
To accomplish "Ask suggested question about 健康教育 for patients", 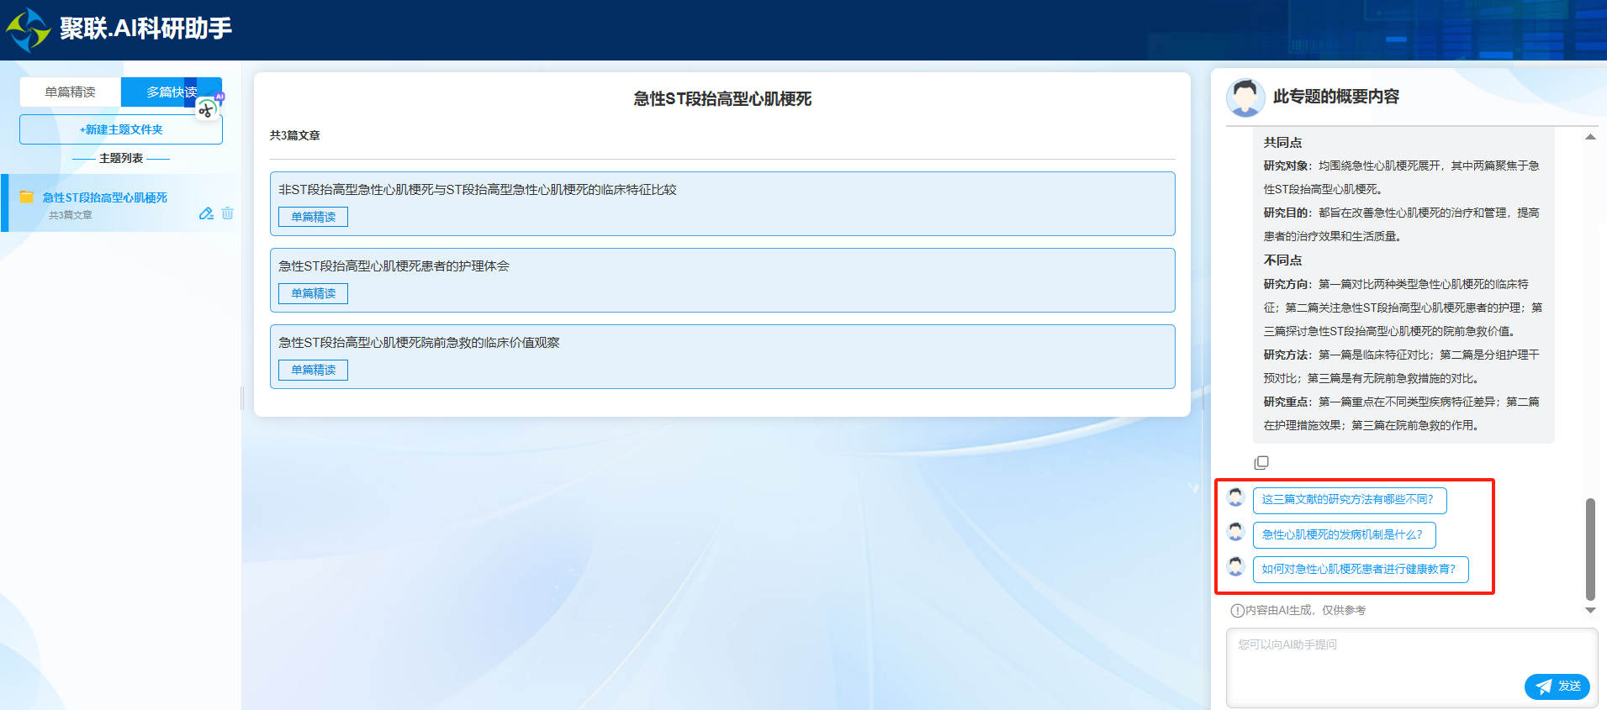I will click(1360, 570).
